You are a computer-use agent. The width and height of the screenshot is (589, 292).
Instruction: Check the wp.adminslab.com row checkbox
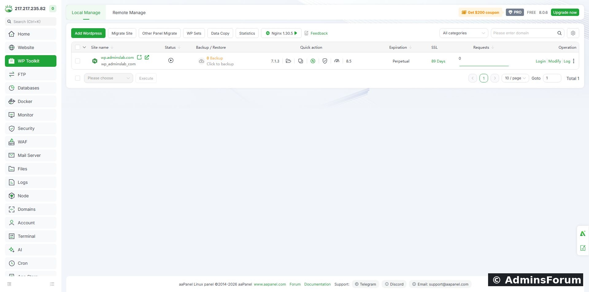click(78, 61)
